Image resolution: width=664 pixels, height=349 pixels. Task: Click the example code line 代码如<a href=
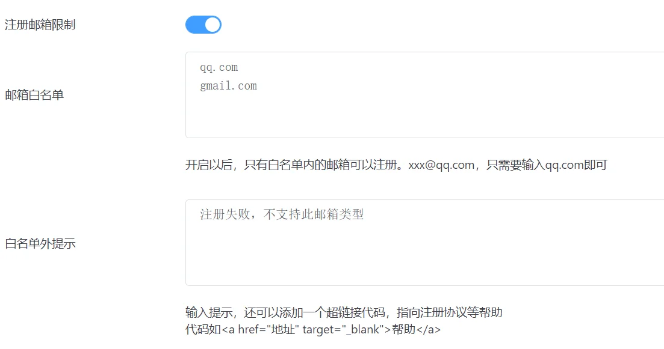point(313,330)
